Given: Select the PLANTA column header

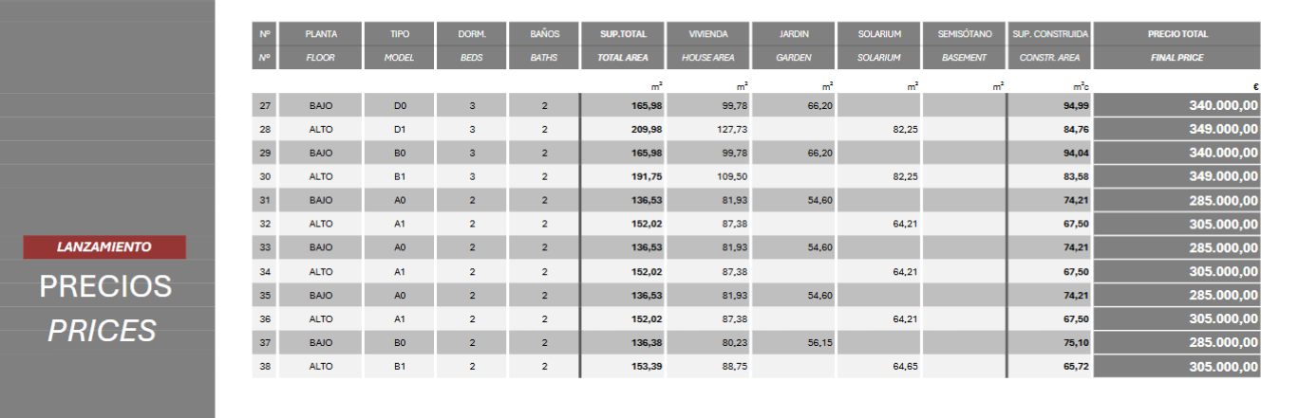Looking at the screenshot, I should pyautogui.click(x=321, y=34).
